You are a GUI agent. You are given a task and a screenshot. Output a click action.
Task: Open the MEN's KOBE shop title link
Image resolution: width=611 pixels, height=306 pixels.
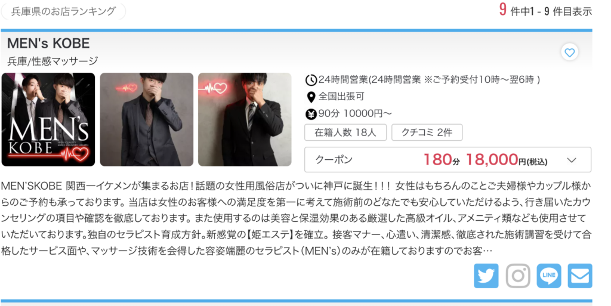(x=48, y=43)
